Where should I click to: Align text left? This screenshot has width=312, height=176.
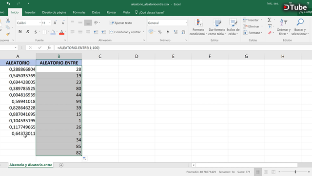(73, 32)
